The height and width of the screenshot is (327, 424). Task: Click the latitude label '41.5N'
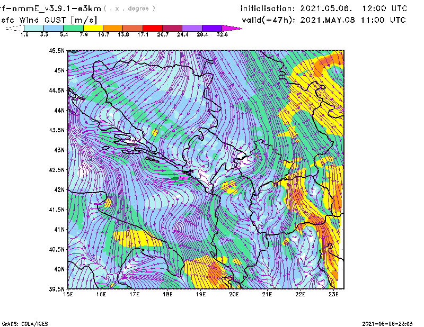click(57, 210)
